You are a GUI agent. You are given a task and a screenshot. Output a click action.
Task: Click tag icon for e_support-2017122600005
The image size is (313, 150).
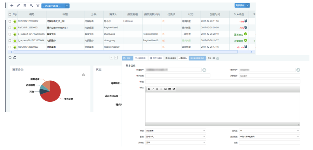point(15,34)
